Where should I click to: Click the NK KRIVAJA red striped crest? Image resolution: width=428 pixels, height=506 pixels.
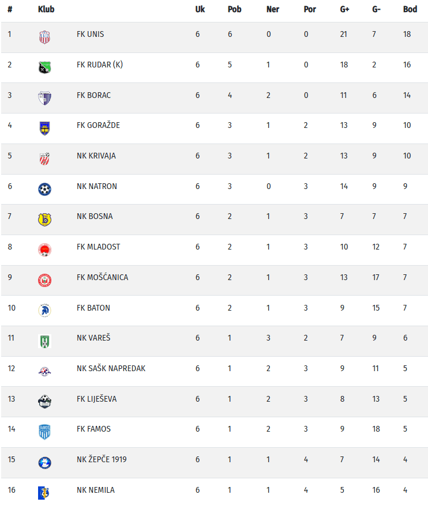coord(44,158)
